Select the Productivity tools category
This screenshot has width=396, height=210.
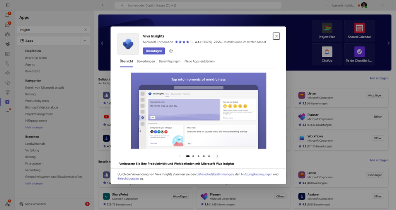coord(37,101)
